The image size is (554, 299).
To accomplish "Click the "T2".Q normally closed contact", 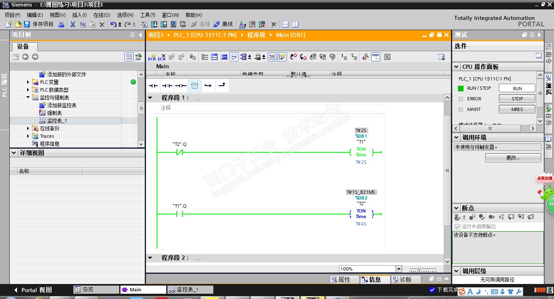I will pos(180,152).
